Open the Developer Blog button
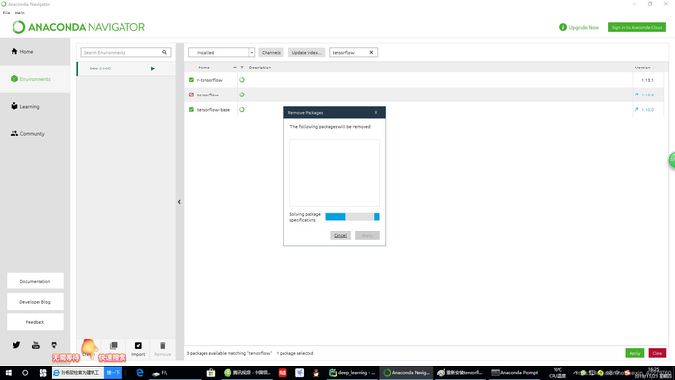 point(35,302)
